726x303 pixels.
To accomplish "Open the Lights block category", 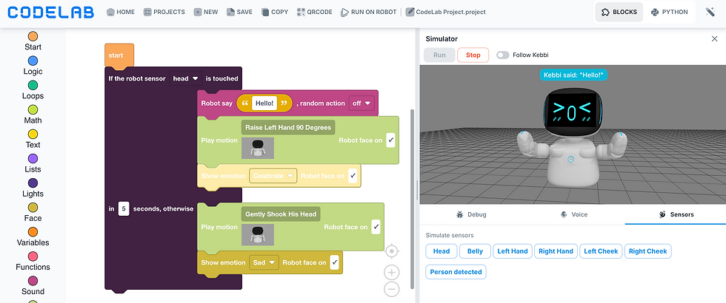I will (33, 188).
